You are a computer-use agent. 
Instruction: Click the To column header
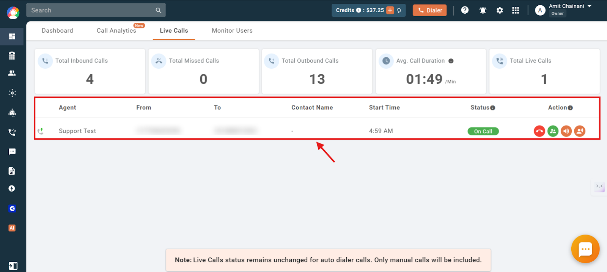pyautogui.click(x=217, y=108)
